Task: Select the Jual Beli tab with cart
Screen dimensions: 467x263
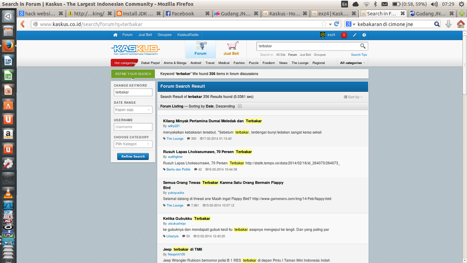Action: [231, 49]
